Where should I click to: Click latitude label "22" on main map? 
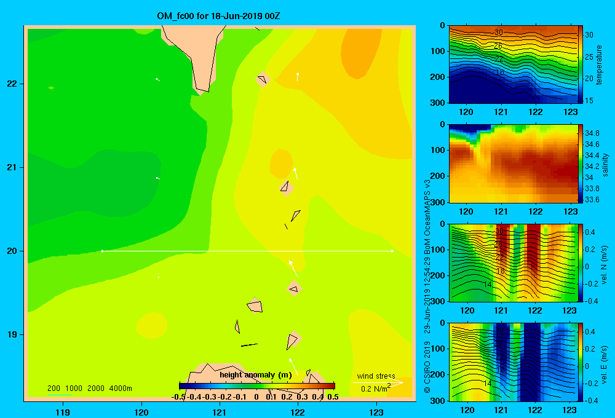point(12,84)
